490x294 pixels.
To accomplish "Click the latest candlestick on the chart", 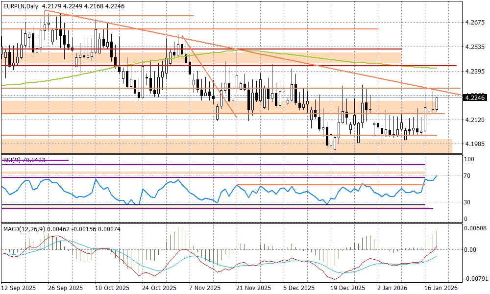I will tap(437, 103).
